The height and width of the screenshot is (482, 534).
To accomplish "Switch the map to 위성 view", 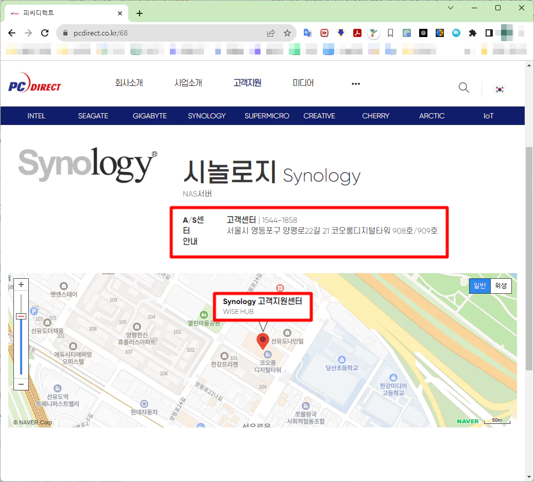I will (501, 285).
